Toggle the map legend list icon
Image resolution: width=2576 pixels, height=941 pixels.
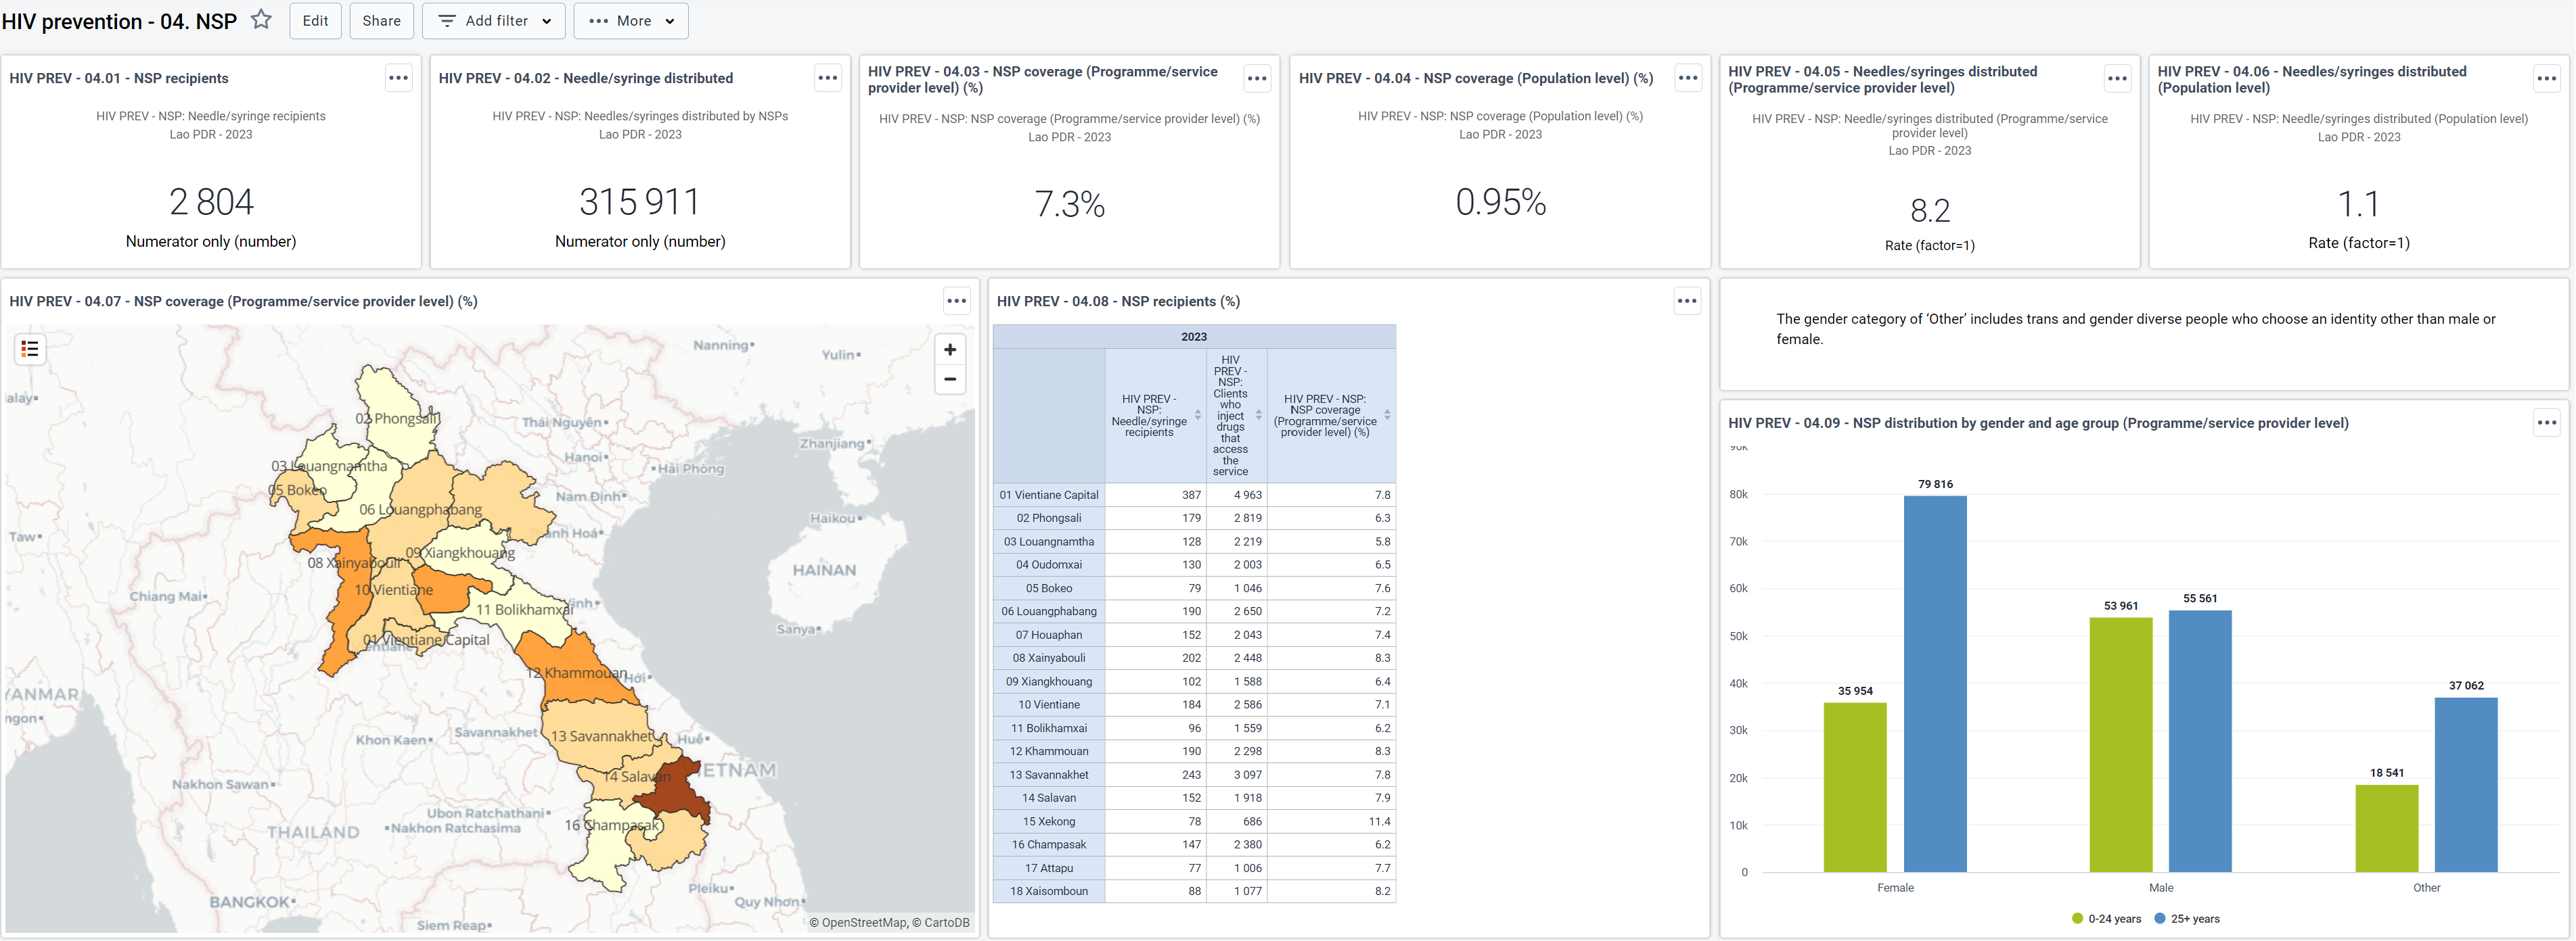[x=30, y=349]
